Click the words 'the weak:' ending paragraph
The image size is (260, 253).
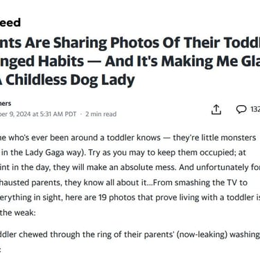coord(18,212)
